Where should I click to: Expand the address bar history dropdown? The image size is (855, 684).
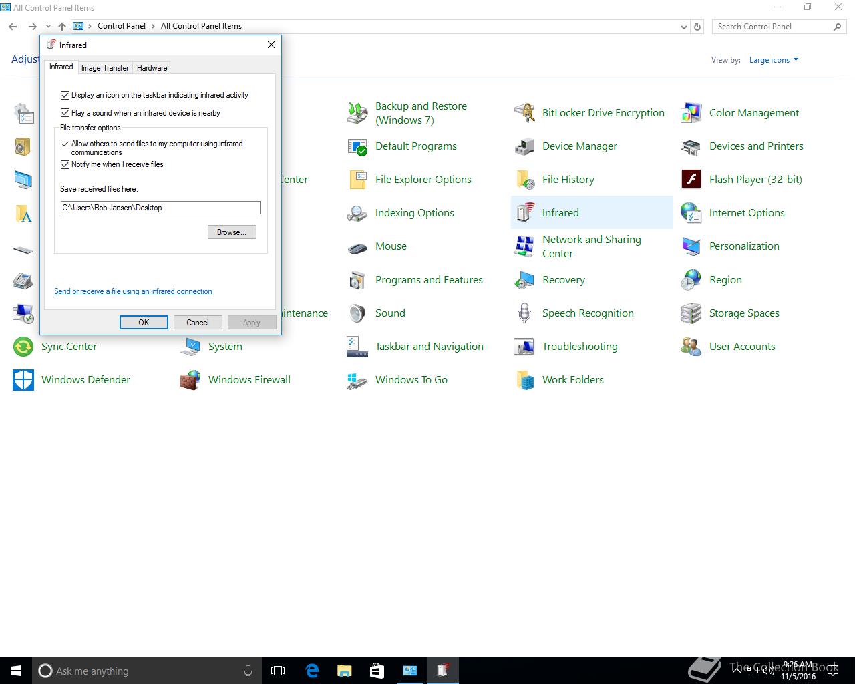pos(683,27)
